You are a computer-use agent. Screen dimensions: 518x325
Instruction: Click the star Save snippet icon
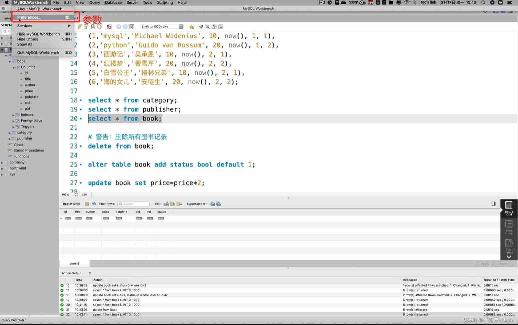192,27
